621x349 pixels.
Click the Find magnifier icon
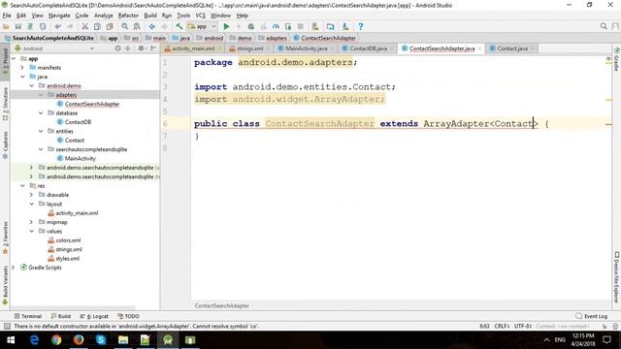(125, 26)
